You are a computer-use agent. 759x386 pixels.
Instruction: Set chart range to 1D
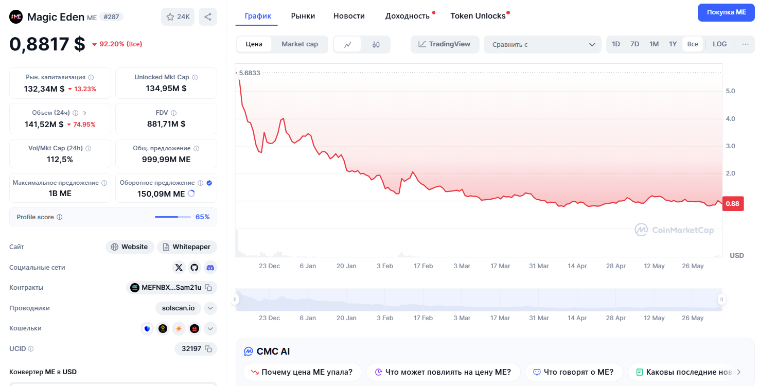point(616,44)
